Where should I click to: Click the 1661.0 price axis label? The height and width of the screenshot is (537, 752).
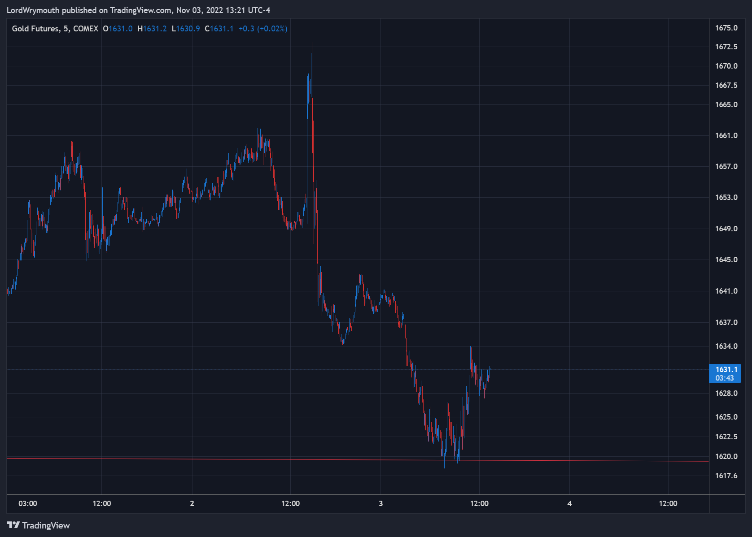click(x=726, y=135)
